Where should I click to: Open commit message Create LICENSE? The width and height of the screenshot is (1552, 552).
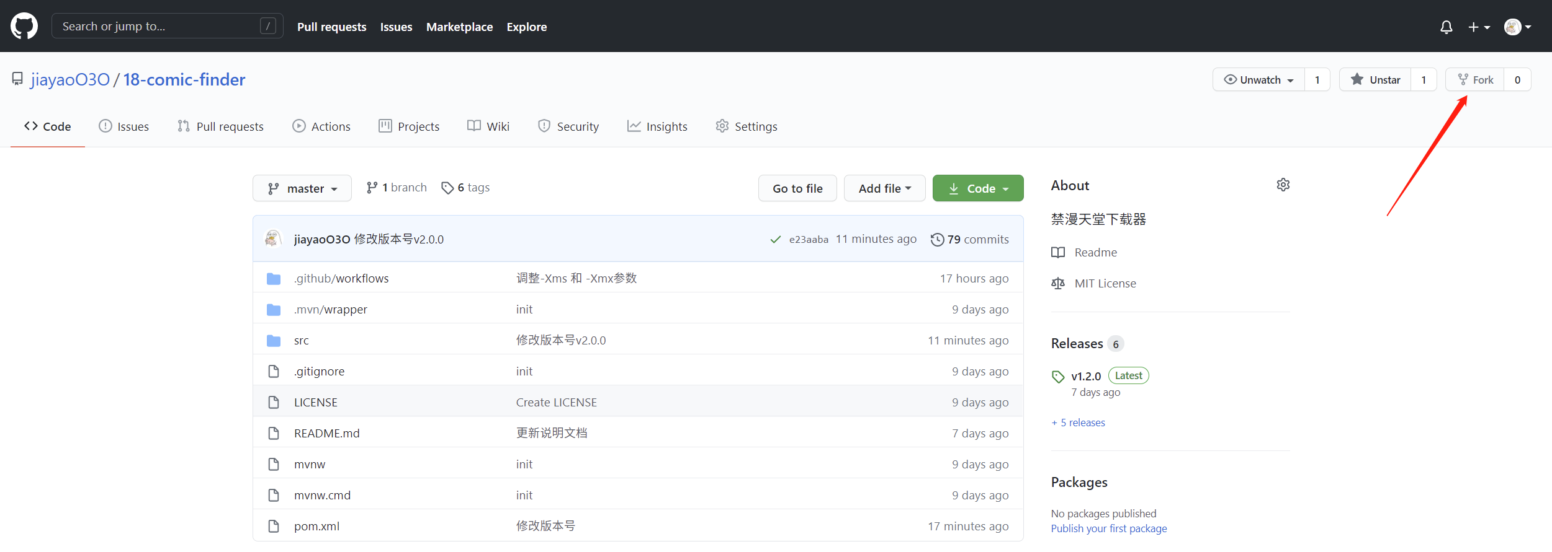[x=557, y=402]
